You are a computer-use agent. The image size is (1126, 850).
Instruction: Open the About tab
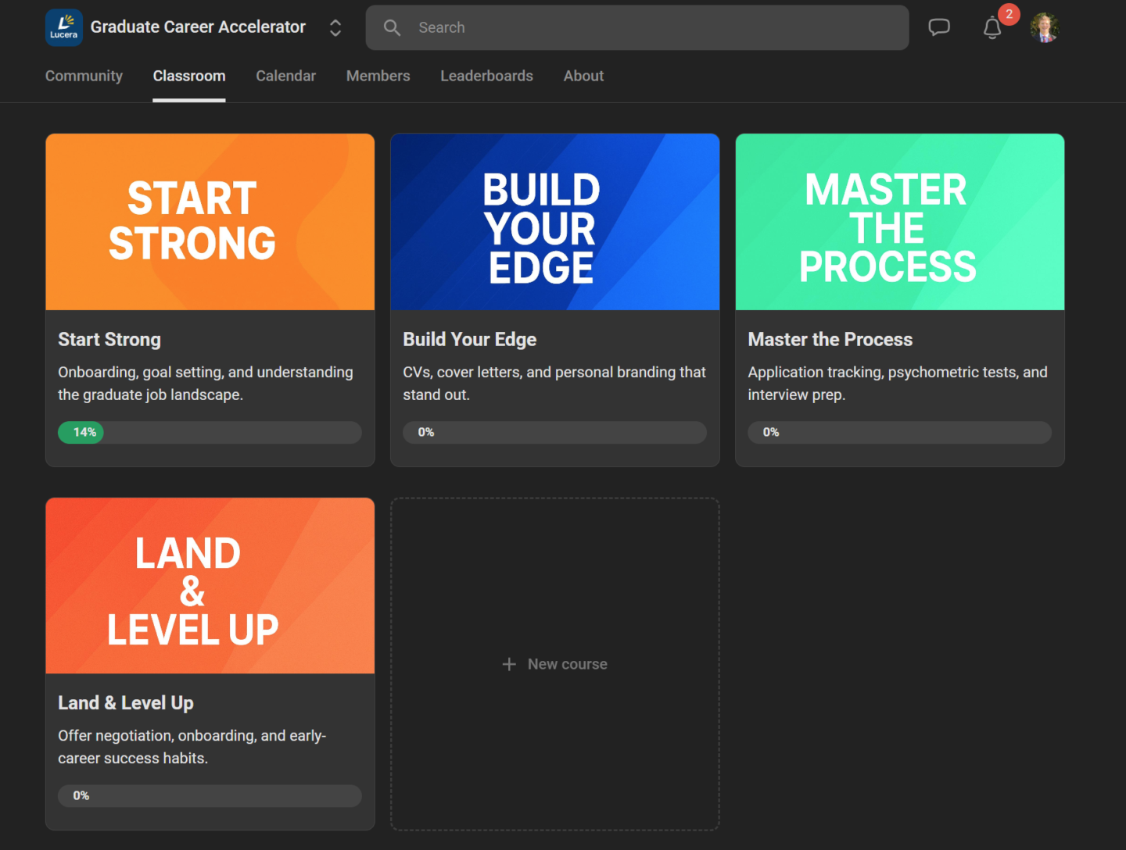pyautogui.click(x=583, y=76)
